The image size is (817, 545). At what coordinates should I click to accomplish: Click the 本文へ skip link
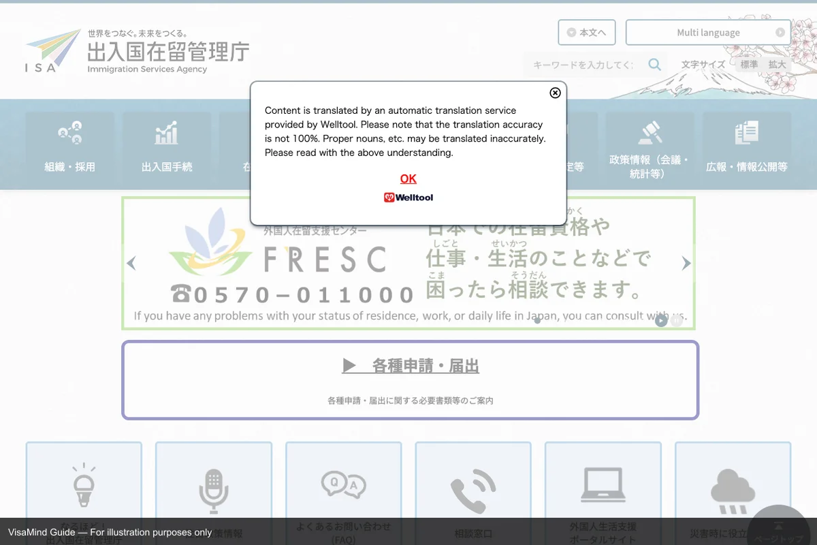point(586,32)
